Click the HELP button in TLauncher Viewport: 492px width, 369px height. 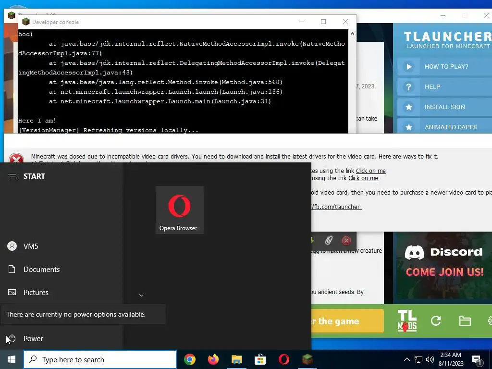pyautogui.click(x=444, y=87)
